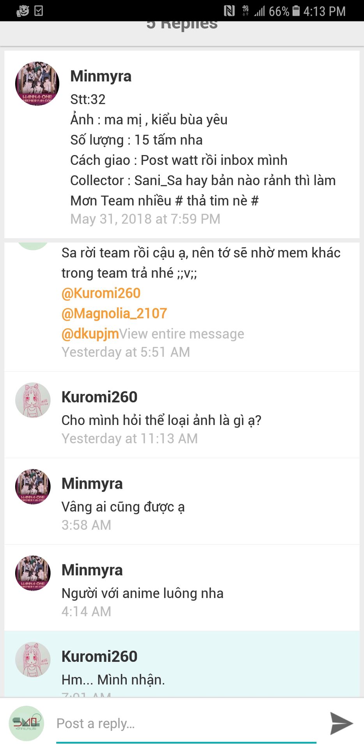Tap your own profile avatar near reply box
The height and width of the screenshot is (750, 364).
(27, 723)
